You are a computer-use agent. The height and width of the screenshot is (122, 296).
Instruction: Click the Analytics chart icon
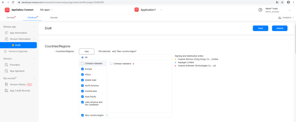point(280,18)
